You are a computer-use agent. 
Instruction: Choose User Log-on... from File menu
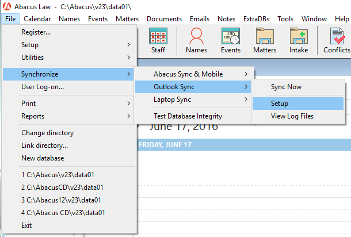click(68, 87)
